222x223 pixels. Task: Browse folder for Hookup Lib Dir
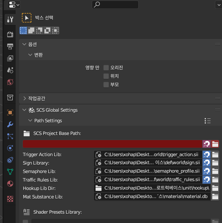click(x=215, y=188)
